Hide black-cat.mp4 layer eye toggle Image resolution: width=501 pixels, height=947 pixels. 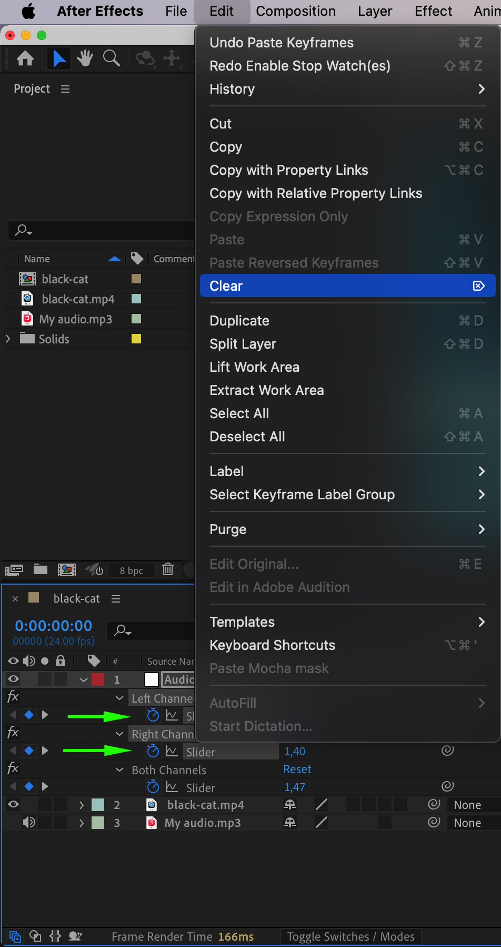tap(14, 804)
